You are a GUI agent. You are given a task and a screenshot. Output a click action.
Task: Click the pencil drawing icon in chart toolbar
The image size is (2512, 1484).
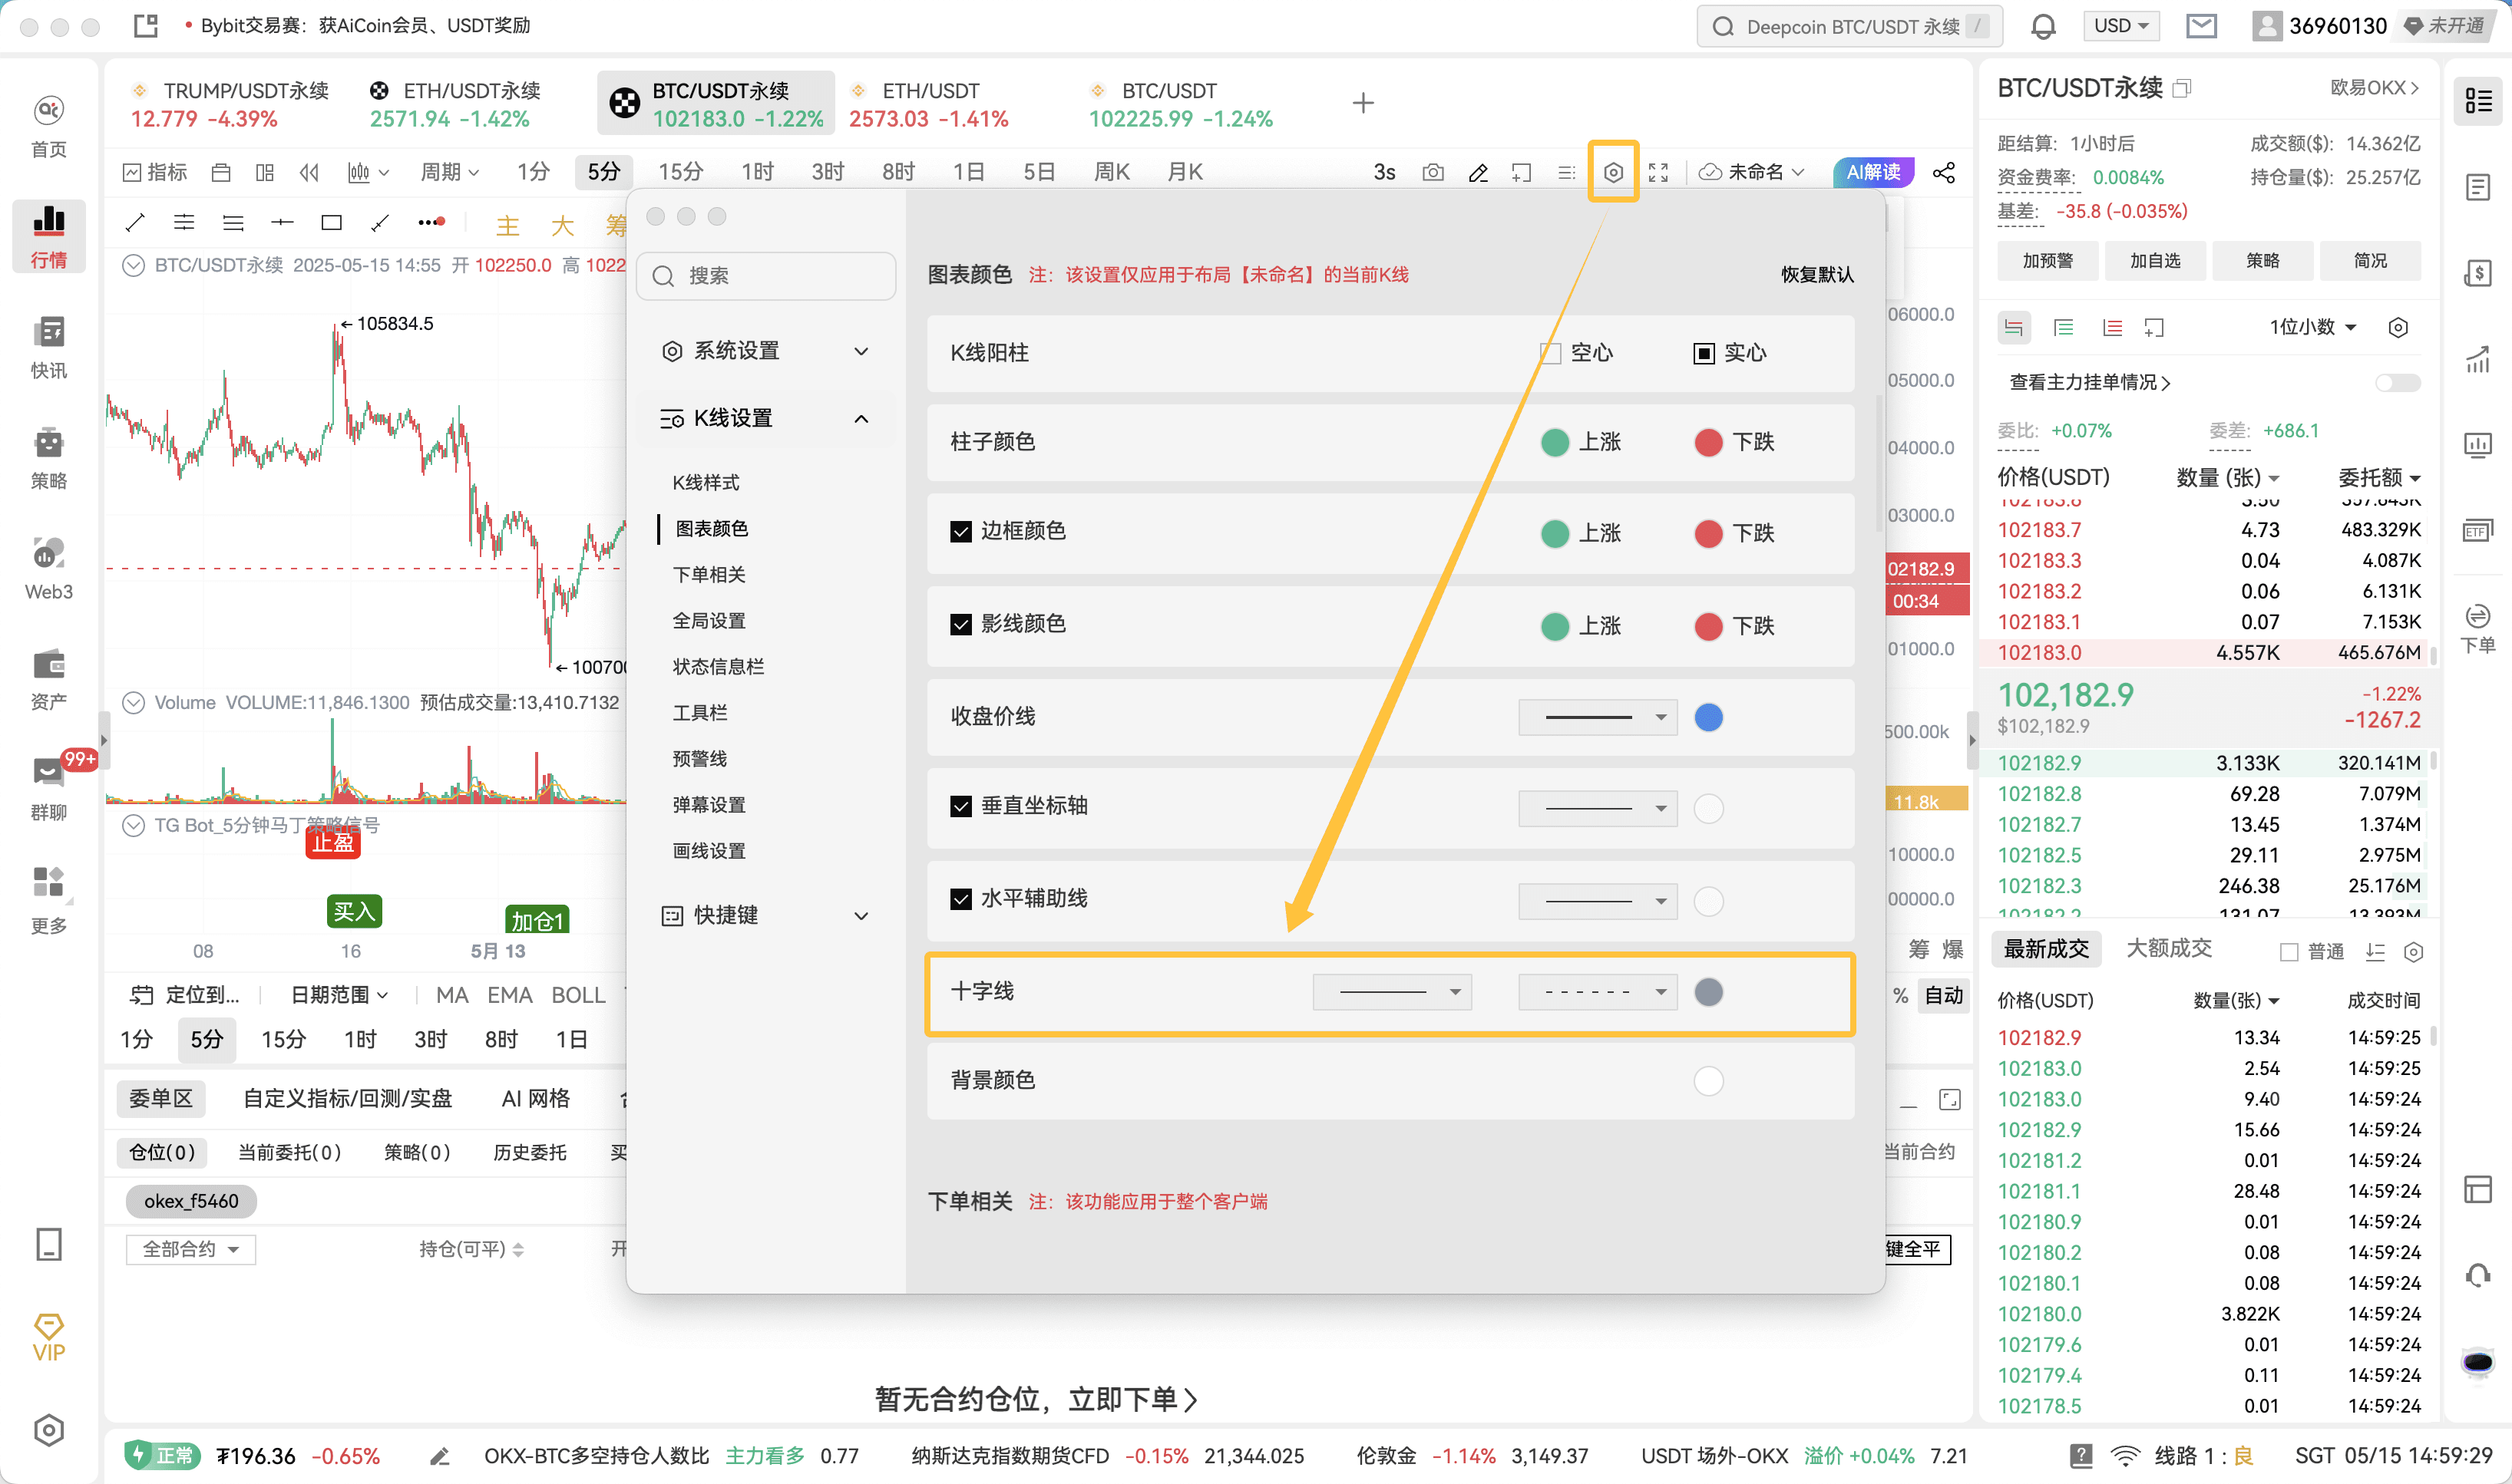[1478, 172]
